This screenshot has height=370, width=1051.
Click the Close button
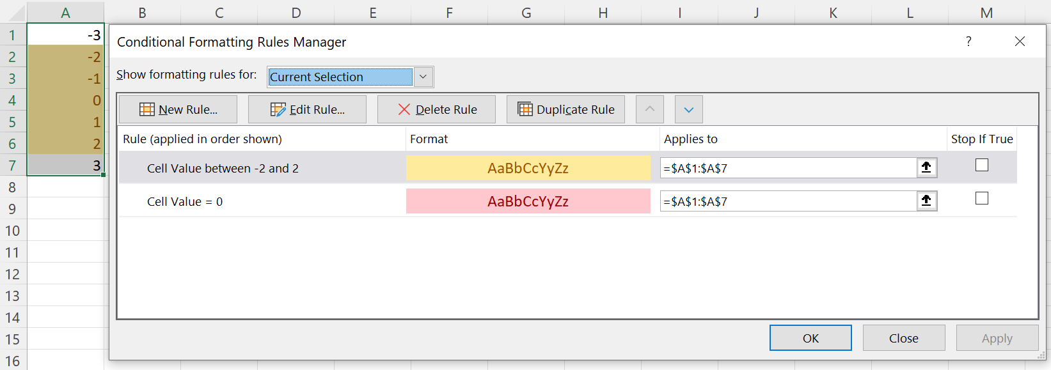click(x=903, y=338)
